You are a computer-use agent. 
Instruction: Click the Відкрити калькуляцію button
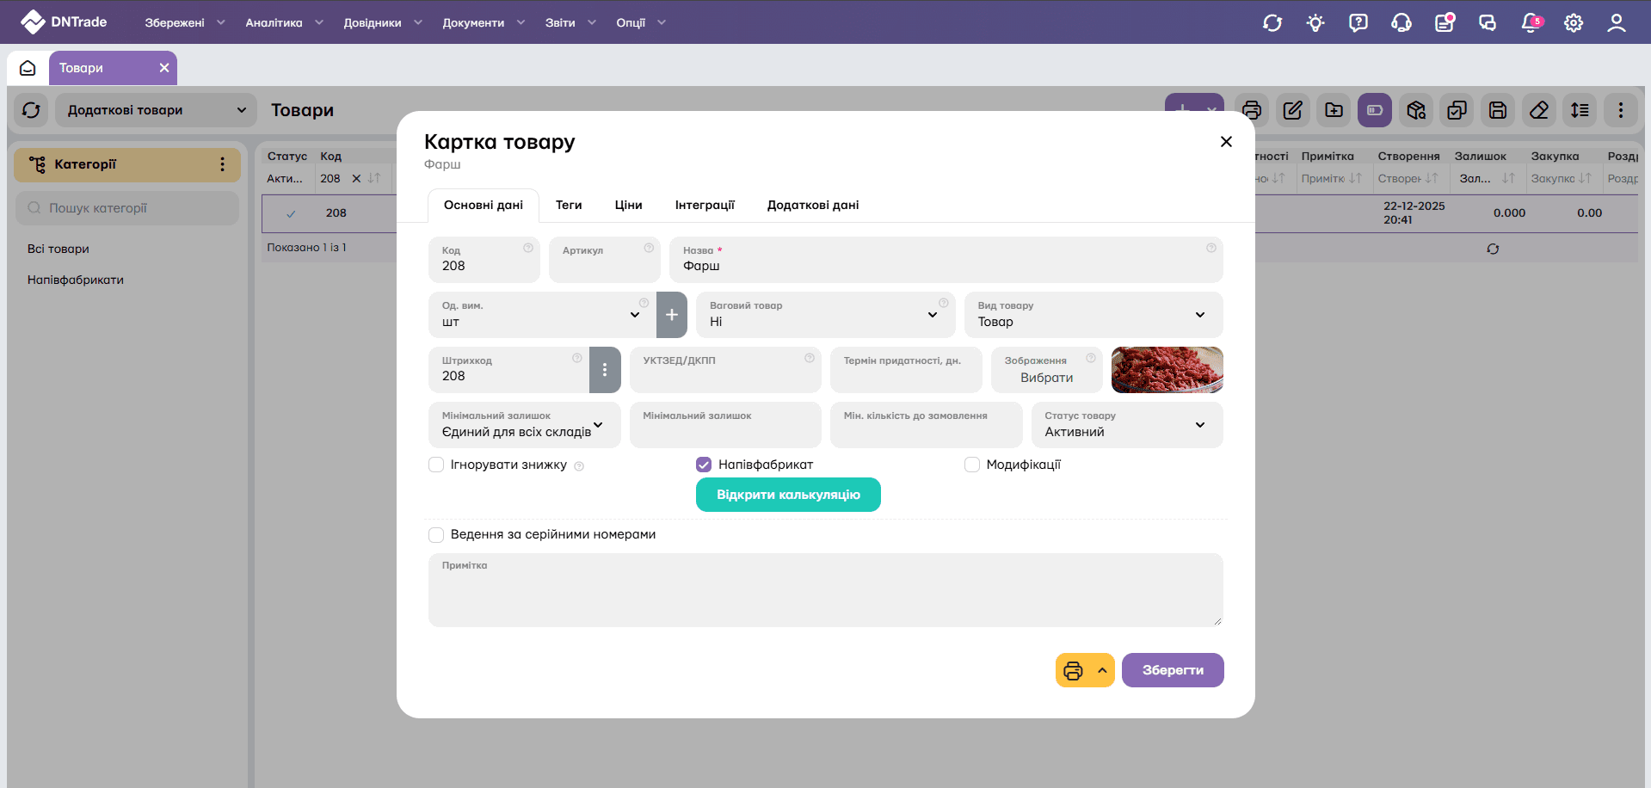tap(787, 495)
